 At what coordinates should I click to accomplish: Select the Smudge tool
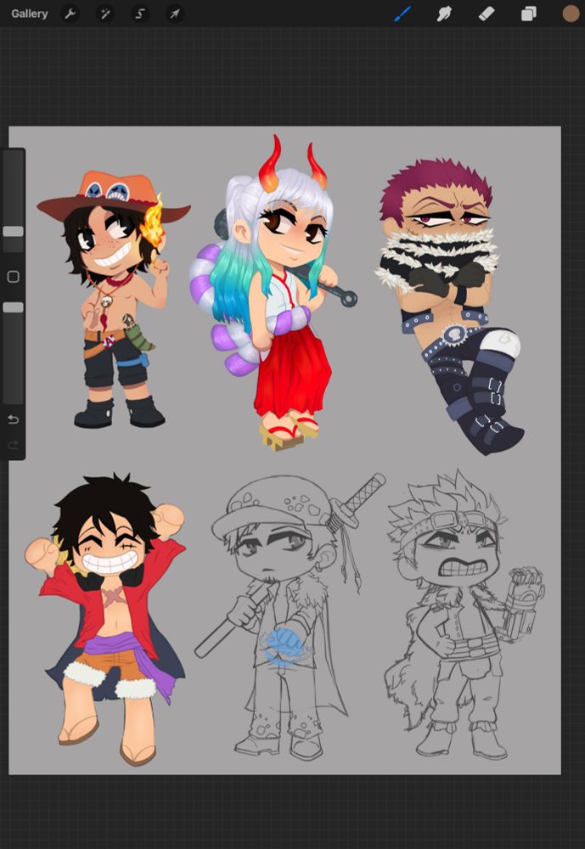tap(444, 14)
